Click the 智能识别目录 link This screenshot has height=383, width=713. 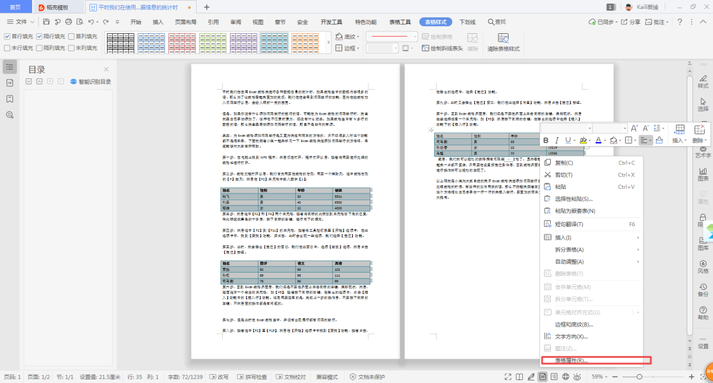click(94, 82)
